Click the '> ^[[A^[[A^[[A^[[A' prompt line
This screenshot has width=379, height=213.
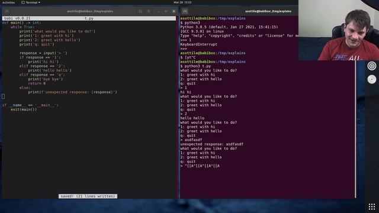pyautogui.click(x=200, y=166)
